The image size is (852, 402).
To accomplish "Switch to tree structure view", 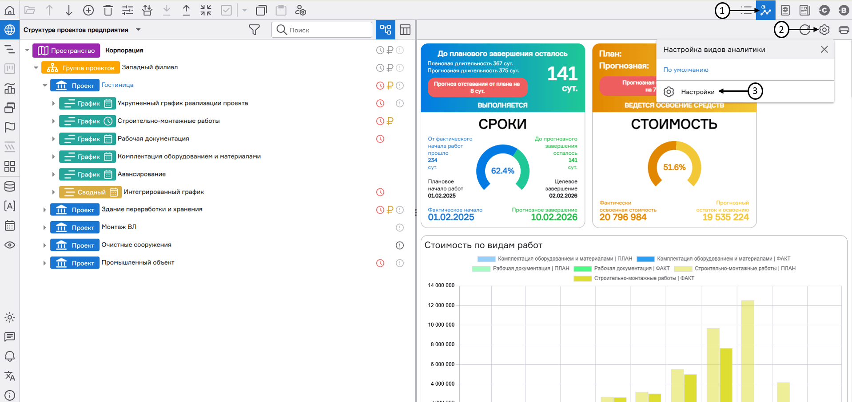I will 385,30.
